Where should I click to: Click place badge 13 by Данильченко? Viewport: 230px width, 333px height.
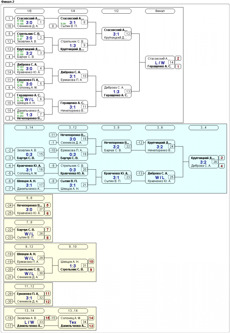(x=91, y=326)
